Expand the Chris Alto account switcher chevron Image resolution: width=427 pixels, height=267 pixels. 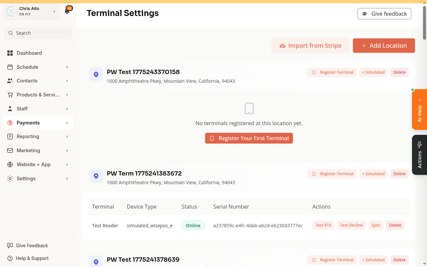(x=54, y=11)
